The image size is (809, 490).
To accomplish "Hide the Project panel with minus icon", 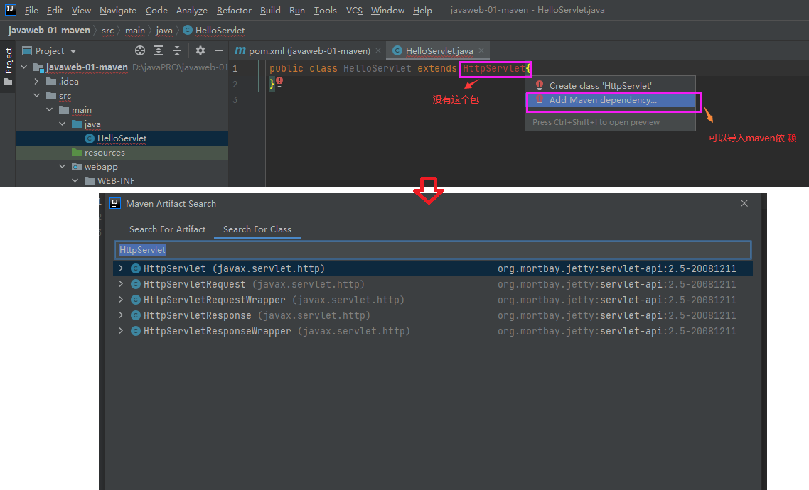I will (219, 50).
